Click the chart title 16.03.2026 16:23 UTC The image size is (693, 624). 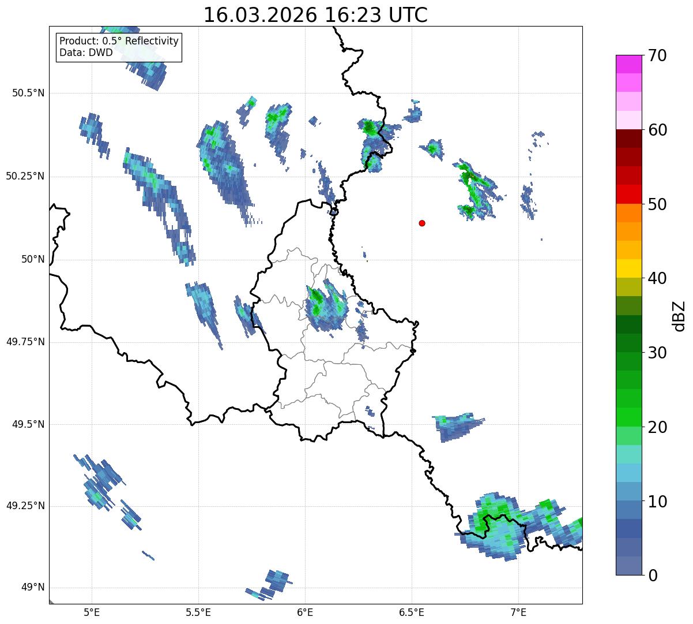(315, 15)
